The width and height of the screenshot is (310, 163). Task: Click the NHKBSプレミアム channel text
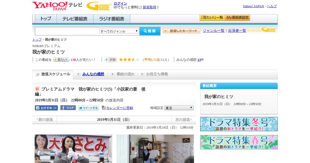pyautogui.click(x=46, y=46)
